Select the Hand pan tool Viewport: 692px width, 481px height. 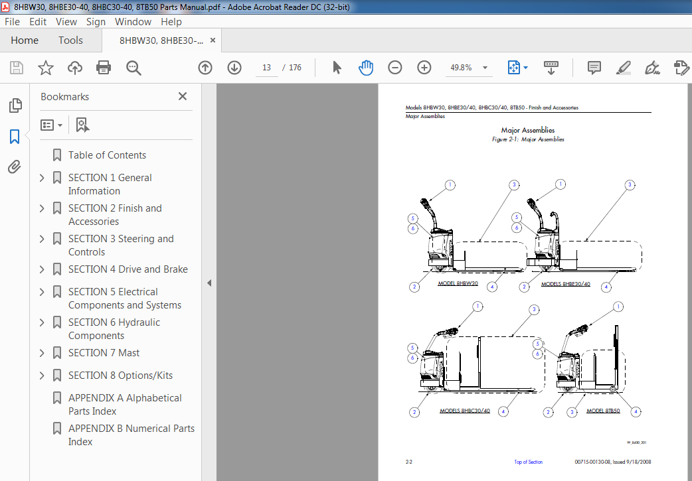(x=366, y=68)
